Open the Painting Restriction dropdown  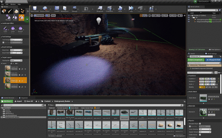tap(16, 61)
